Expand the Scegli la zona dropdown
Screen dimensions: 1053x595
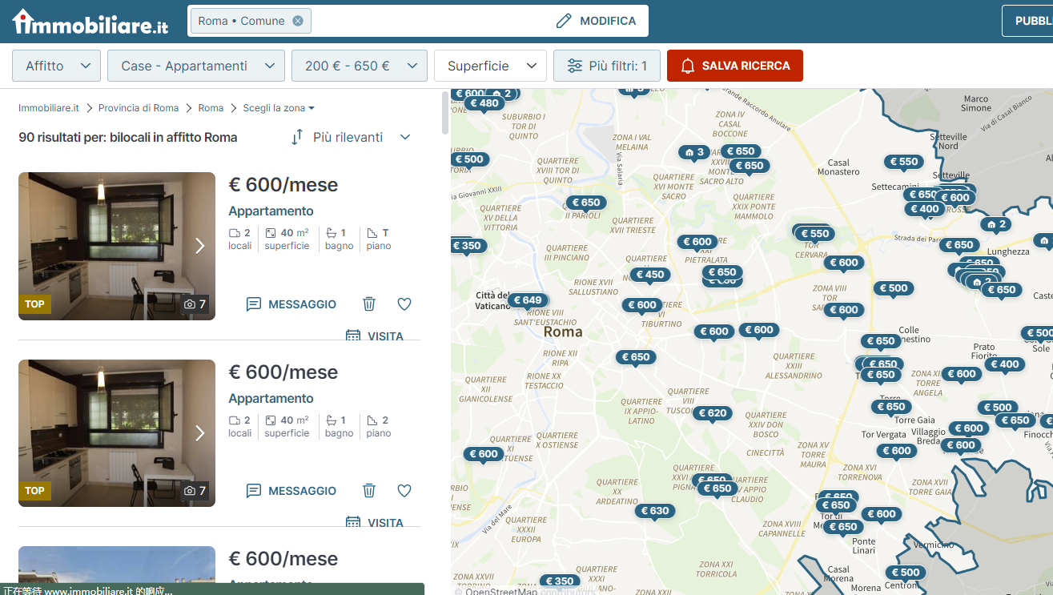(x=279, y=108)
